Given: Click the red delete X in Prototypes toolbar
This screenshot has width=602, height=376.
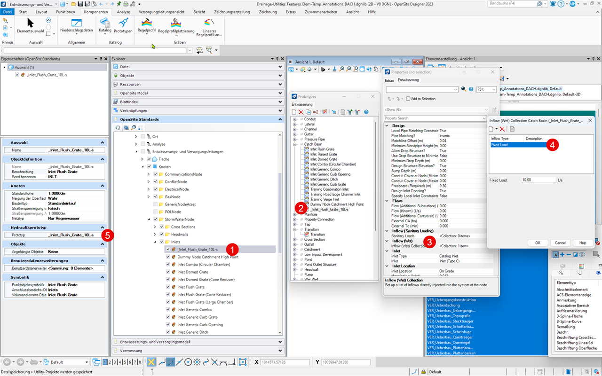Looking at the screenshot, I should (x=301, y=112).
